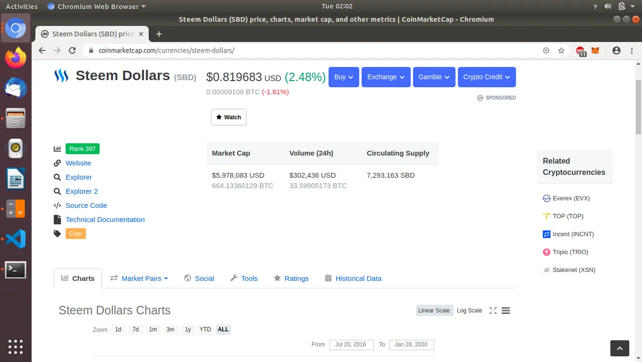Switch to the Historical Data tab
This screenshot has height=362, width=642.
point(353,278)
